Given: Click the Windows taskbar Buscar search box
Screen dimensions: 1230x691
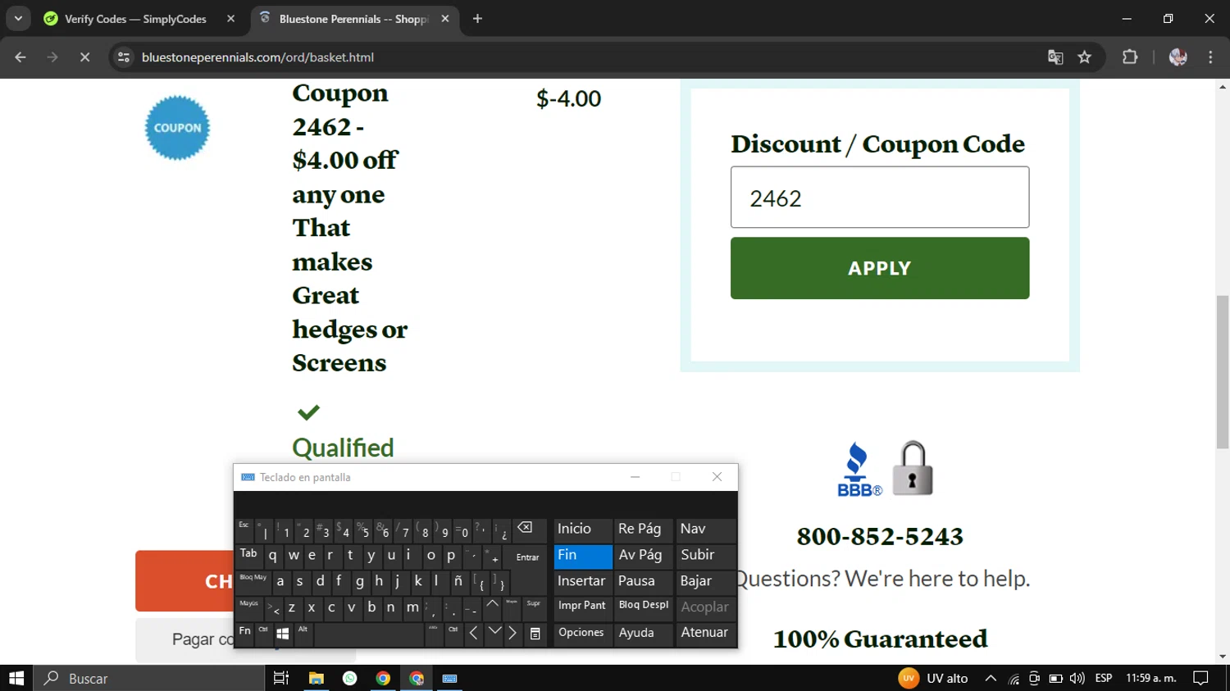Looking at the screenshot, I should (149, 678).
